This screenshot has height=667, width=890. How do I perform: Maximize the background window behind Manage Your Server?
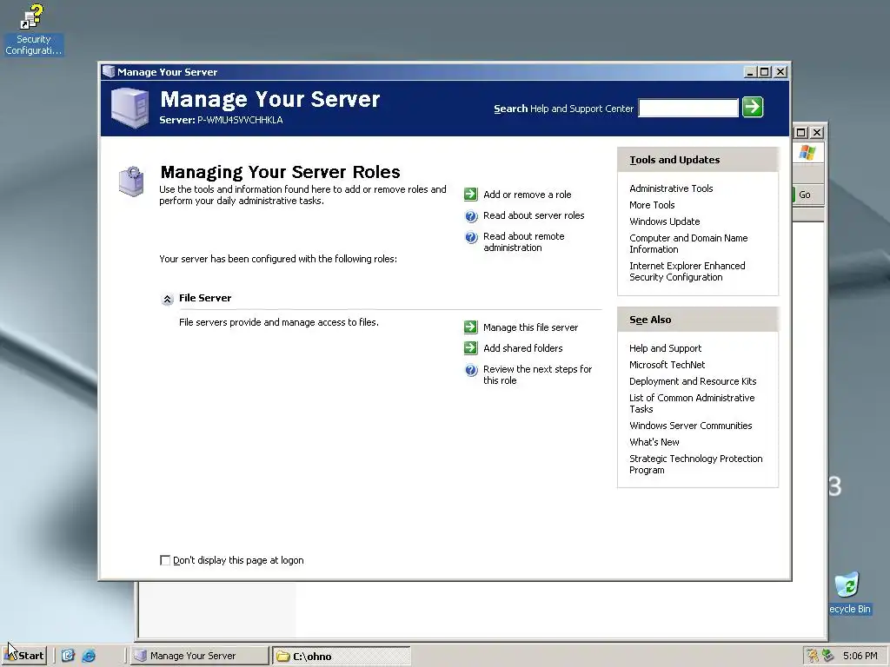point(800,133)
